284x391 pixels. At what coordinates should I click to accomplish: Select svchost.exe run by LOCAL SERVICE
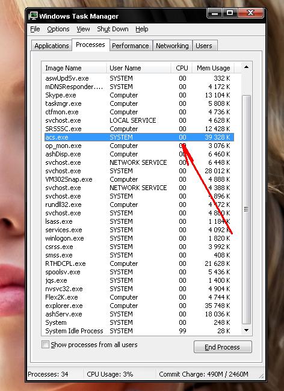(x=138, y=120)
